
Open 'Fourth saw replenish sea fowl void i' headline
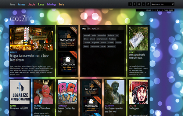click(x=114, y=110)
